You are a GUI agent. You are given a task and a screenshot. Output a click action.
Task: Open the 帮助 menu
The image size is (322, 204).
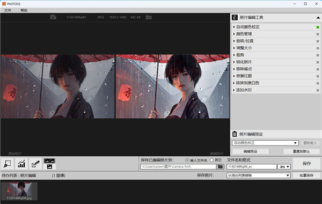[x=24, y=10]
